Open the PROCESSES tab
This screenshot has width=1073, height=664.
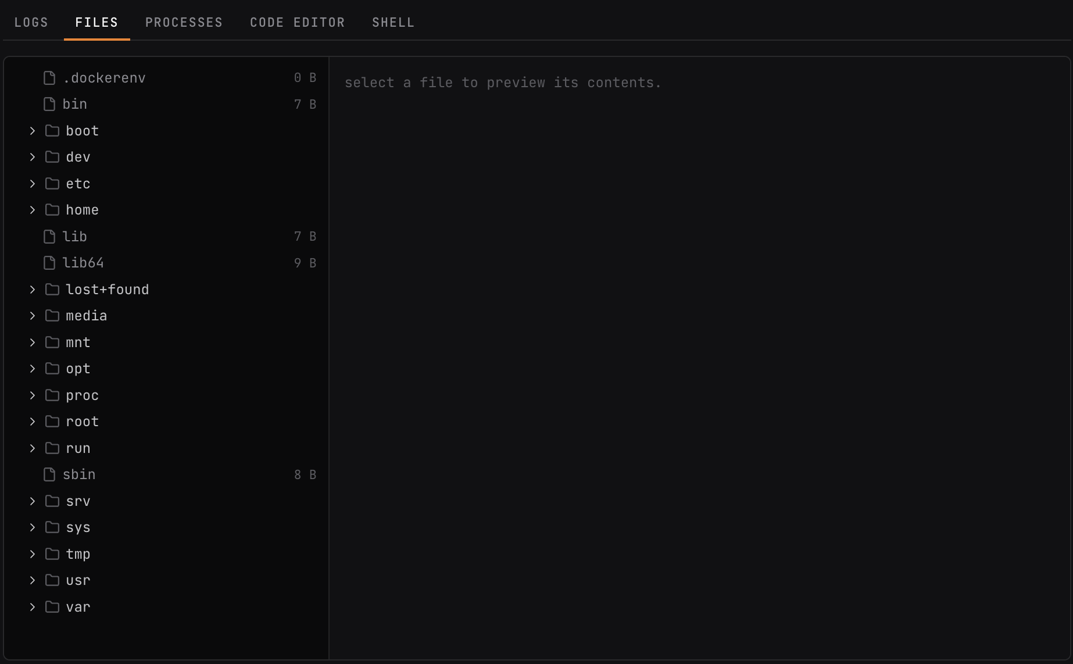184,22
